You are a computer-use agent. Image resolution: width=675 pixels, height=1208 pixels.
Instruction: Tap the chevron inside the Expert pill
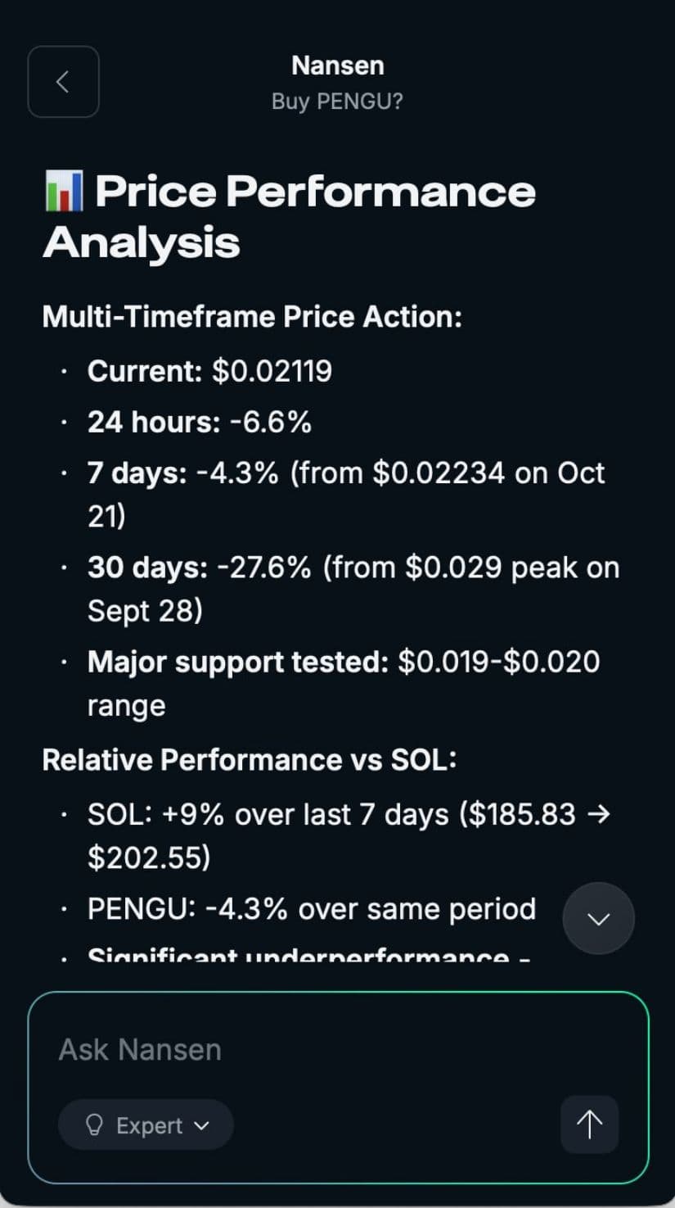click(x=201, y=1125)
